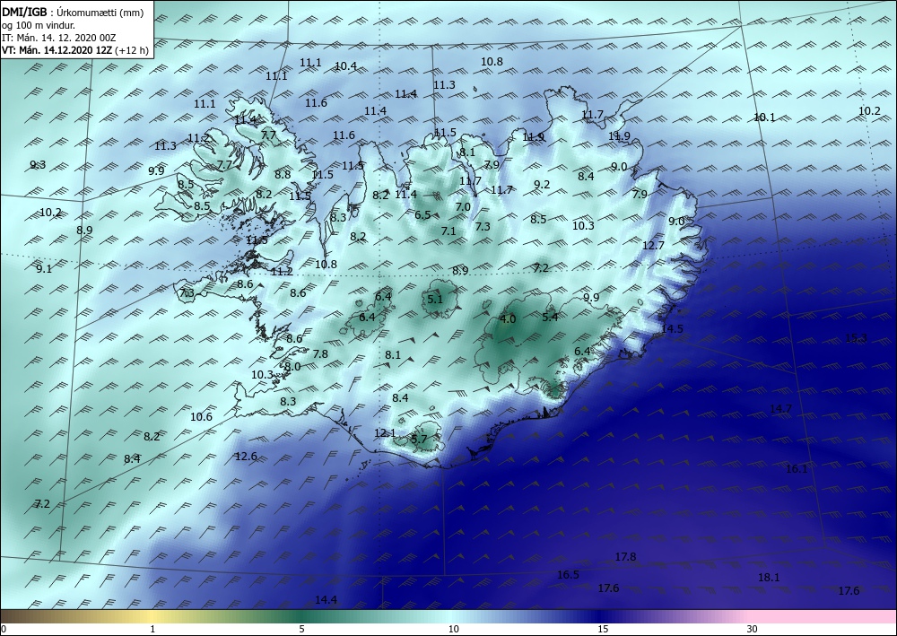The image size is (897, 636).
Task: Click the map value 6.5
Action: (x=422, y=215)
